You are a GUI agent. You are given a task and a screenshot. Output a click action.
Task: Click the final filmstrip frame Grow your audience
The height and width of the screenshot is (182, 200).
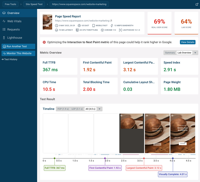pos(183,133)
